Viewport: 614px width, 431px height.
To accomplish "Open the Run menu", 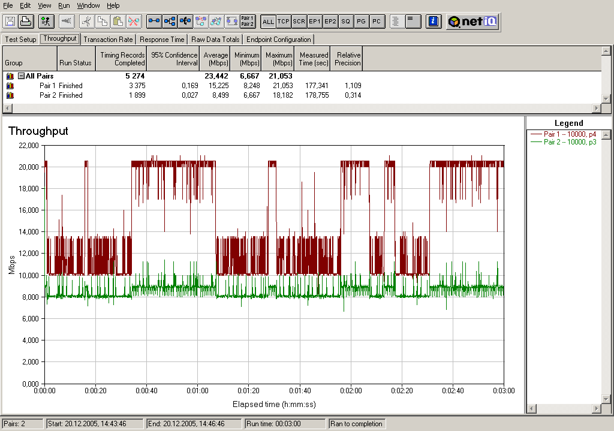I will (x=64, y=5).
